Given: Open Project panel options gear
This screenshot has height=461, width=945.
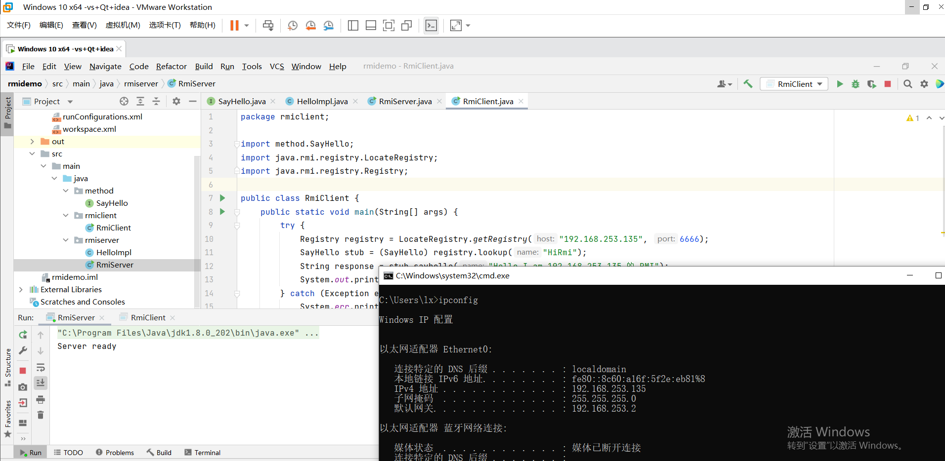Looking at the screenshot, I should click(176, 101).
